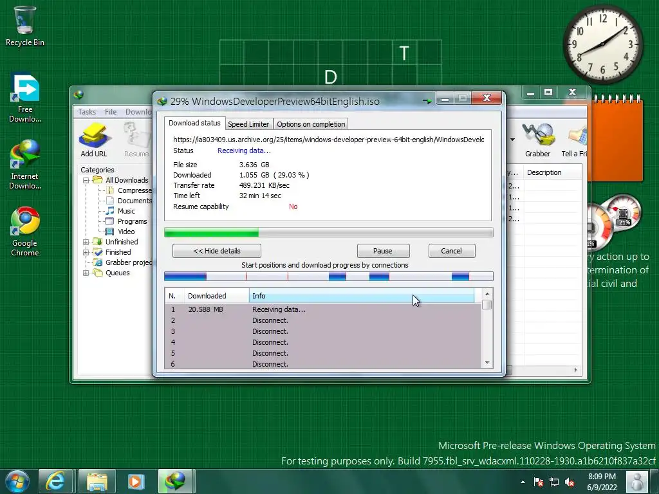
Task: Sort by the Info column header
Action: [x=362, y=296]
